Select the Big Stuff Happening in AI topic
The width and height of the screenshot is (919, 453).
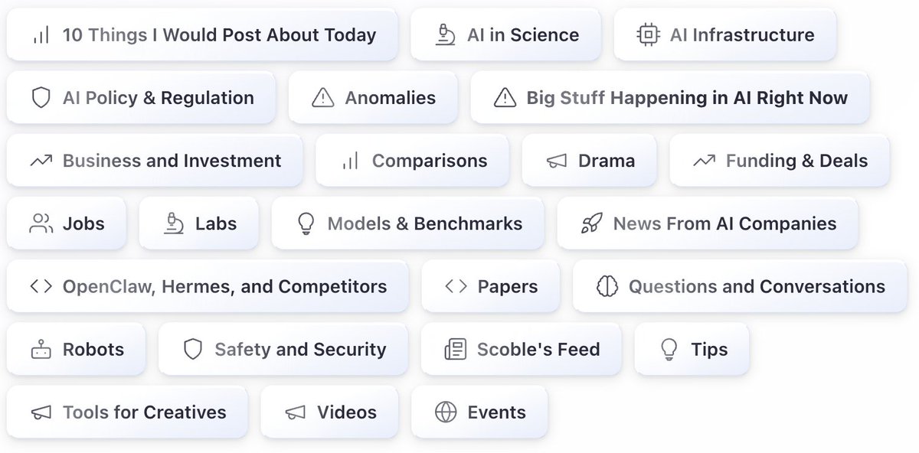(x=670, y=98)
